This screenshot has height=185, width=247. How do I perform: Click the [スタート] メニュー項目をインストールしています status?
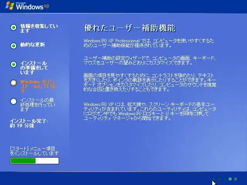pos(34,151)
